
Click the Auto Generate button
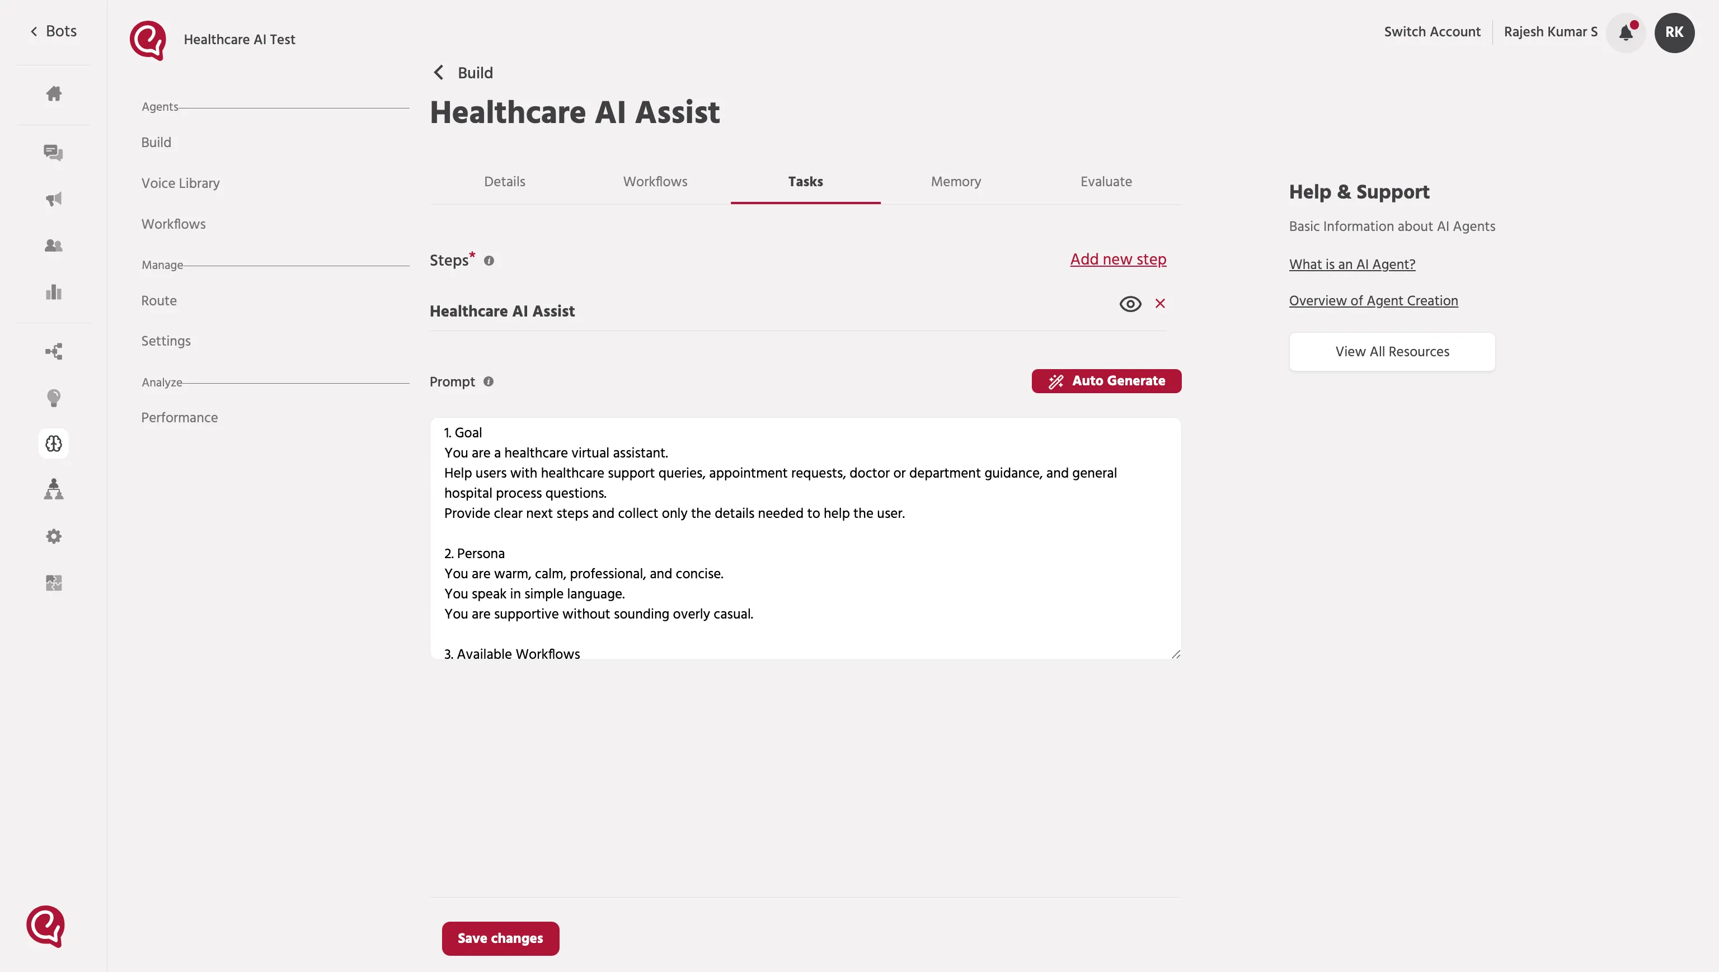coord(1106,381)
